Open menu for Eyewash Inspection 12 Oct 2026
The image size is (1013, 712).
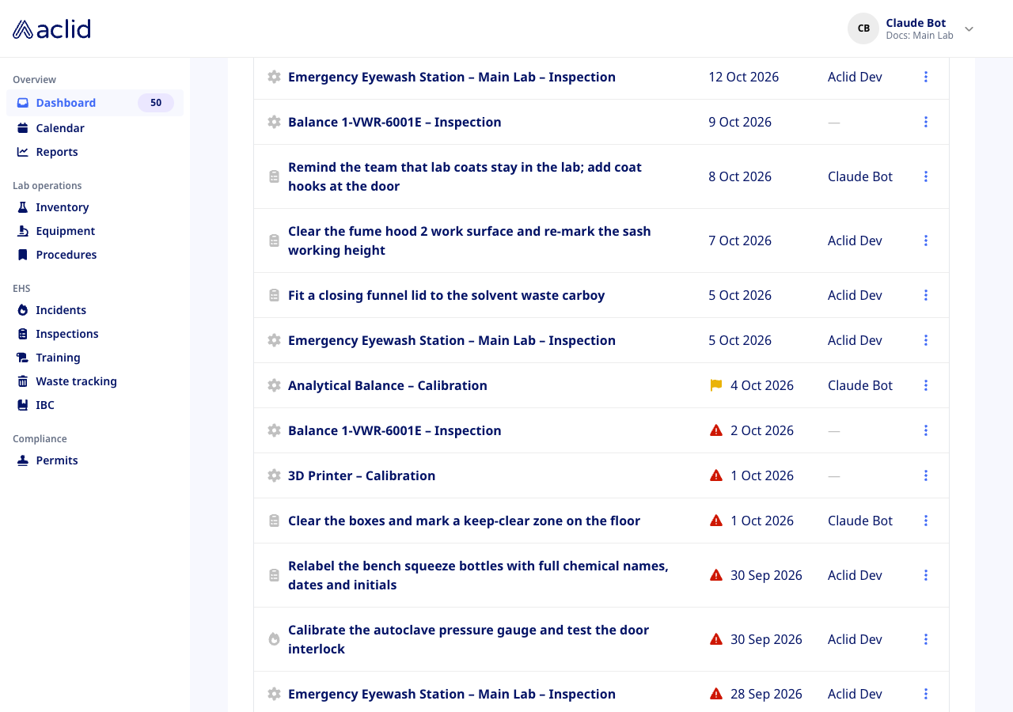click(926, 77)
